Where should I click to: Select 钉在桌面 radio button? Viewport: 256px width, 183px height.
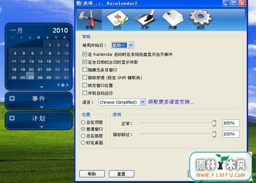[x=83, y=143]
